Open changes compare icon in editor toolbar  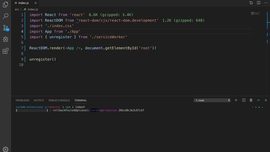pos(251,3)
